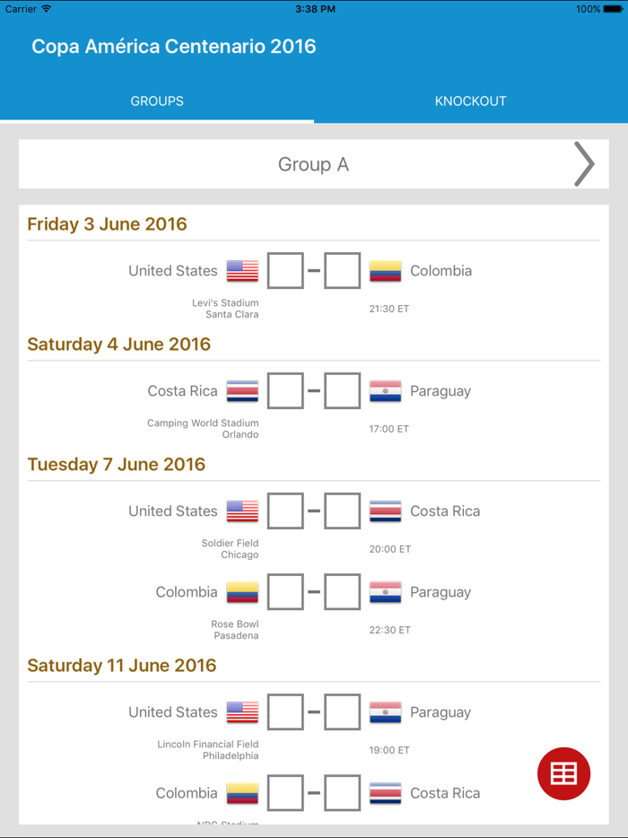The image size is (628, 838).
Task: Click the Costa Rica flag for the Soldier Field match
Action: coord(385,511)
